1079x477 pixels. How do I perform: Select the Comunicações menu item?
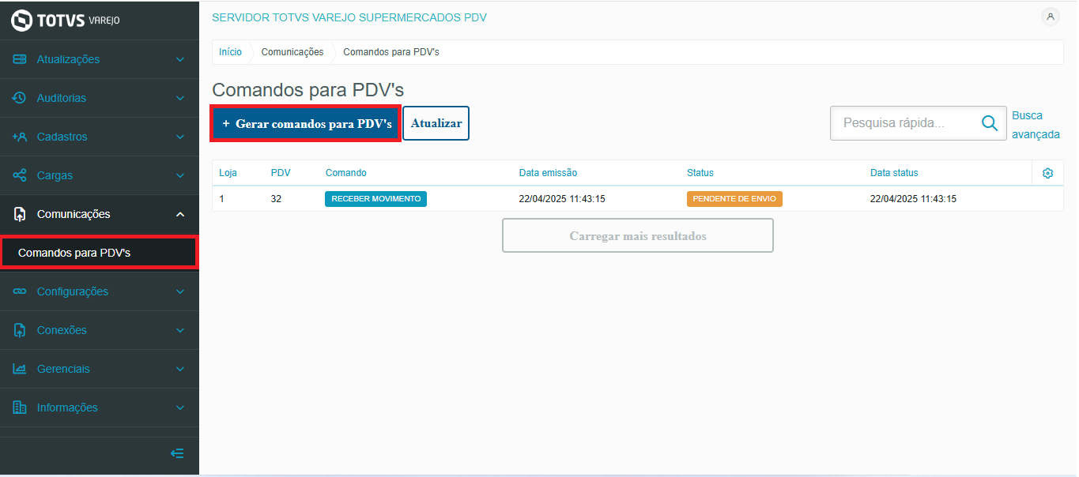tap(100, 214)
